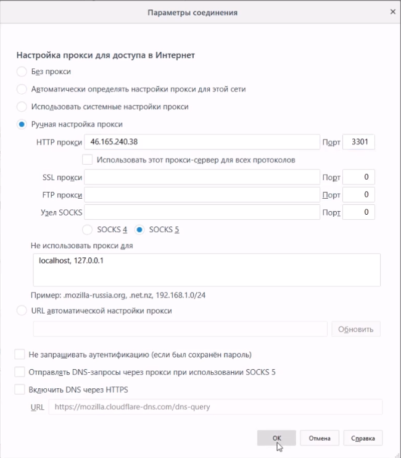
Task: Select the 'Без прокси' option
Action: click(22, 72)
